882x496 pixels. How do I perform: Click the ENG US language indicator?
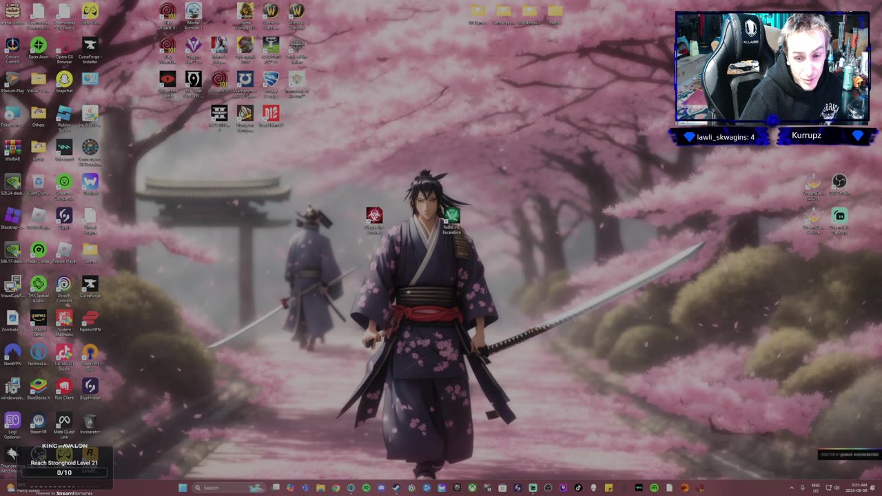tap(817, 488)
